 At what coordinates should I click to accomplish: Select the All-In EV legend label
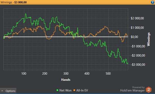(82, 90)
